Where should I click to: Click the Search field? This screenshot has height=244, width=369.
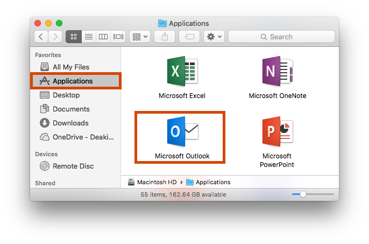pyautogui.click(x=281, y=37)
